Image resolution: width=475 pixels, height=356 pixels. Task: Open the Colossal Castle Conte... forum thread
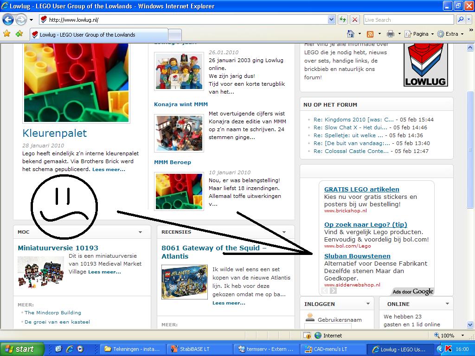point(351,151)
